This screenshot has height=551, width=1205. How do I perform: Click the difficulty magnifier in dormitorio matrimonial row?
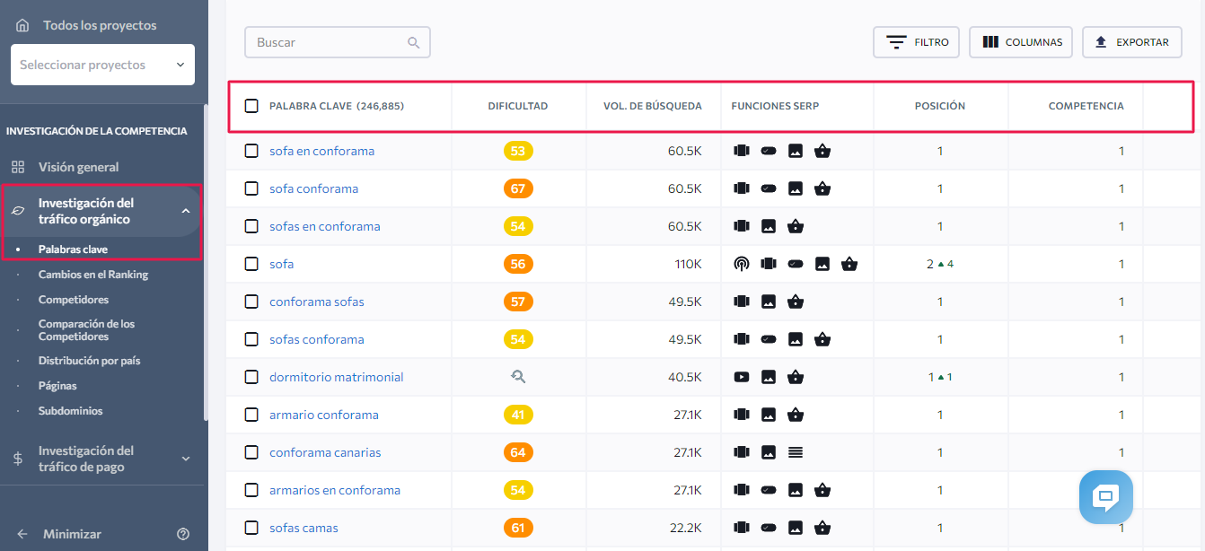518,377
